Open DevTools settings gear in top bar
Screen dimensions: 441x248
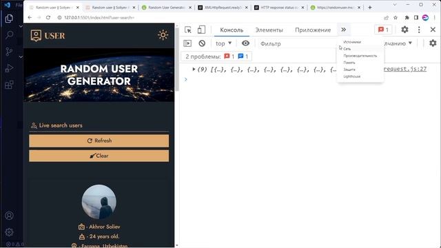pos(404,30)
